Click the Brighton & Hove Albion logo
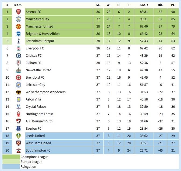 (x=19, y=34)
